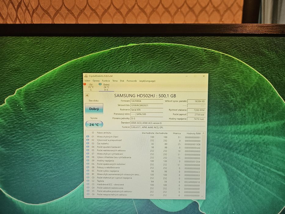Click the Hodnoty RAW column header
Image resolution: width=285 pixels, height=214 pixels.
(194, 134)
